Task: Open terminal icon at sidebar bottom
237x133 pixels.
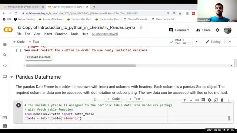Action: click(x=5, y=126)
